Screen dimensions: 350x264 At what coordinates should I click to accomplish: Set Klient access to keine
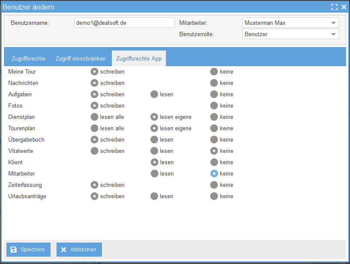(x=214, y=162)
